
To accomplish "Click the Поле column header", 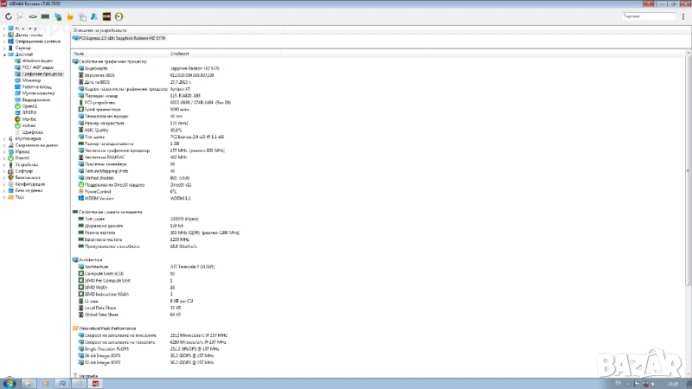I will [x=119, y=54].
